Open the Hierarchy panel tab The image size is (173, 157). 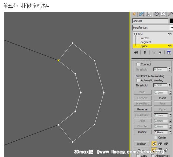pos(149,14)
